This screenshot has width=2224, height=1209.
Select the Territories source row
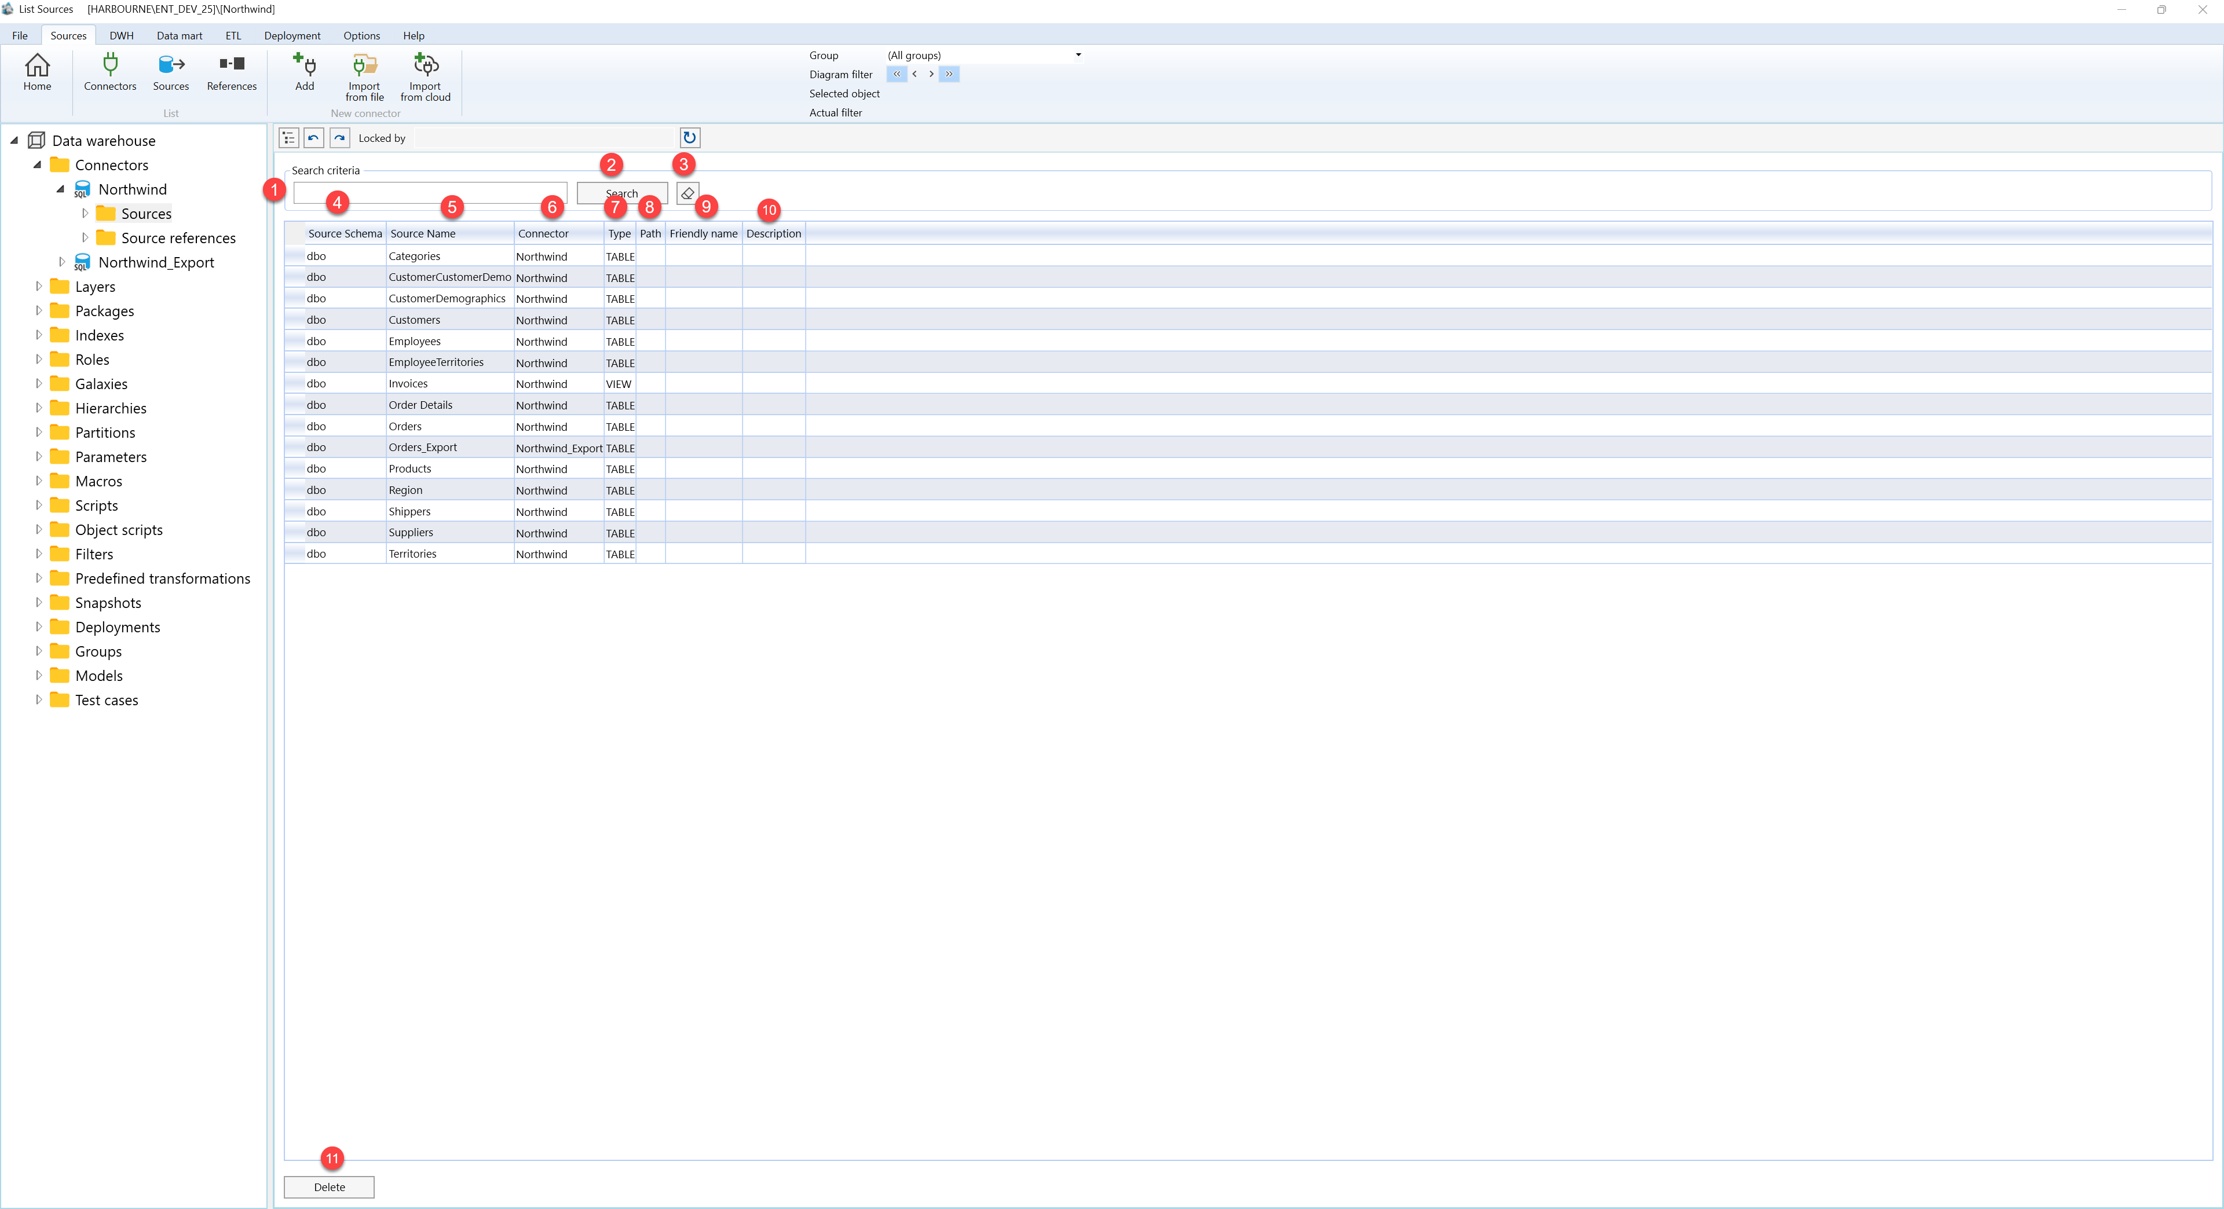click(1248, 553)
